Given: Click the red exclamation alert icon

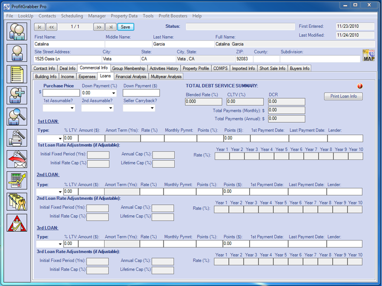Looking at the screenshot, I should [360, 86].
